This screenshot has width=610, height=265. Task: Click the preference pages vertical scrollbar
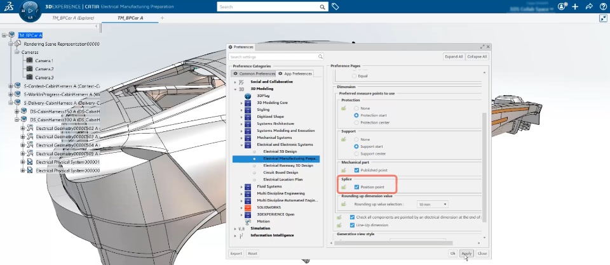click(x=484, y=167)
